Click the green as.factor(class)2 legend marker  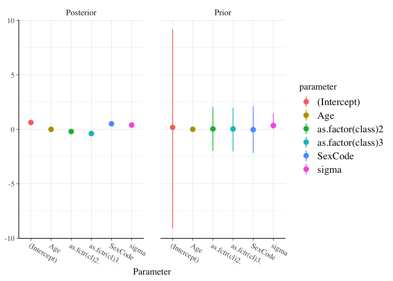(x=306, y=129)
